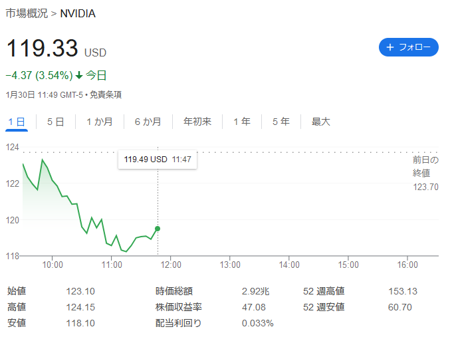Open the 免責条項 disclaimer link
The height and width of the screenshot is (337, 450).
point(106,95)
